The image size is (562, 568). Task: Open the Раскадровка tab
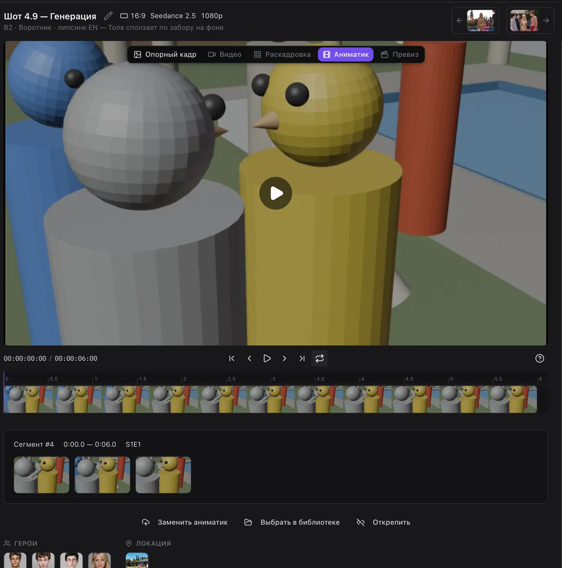click(282, 54)
